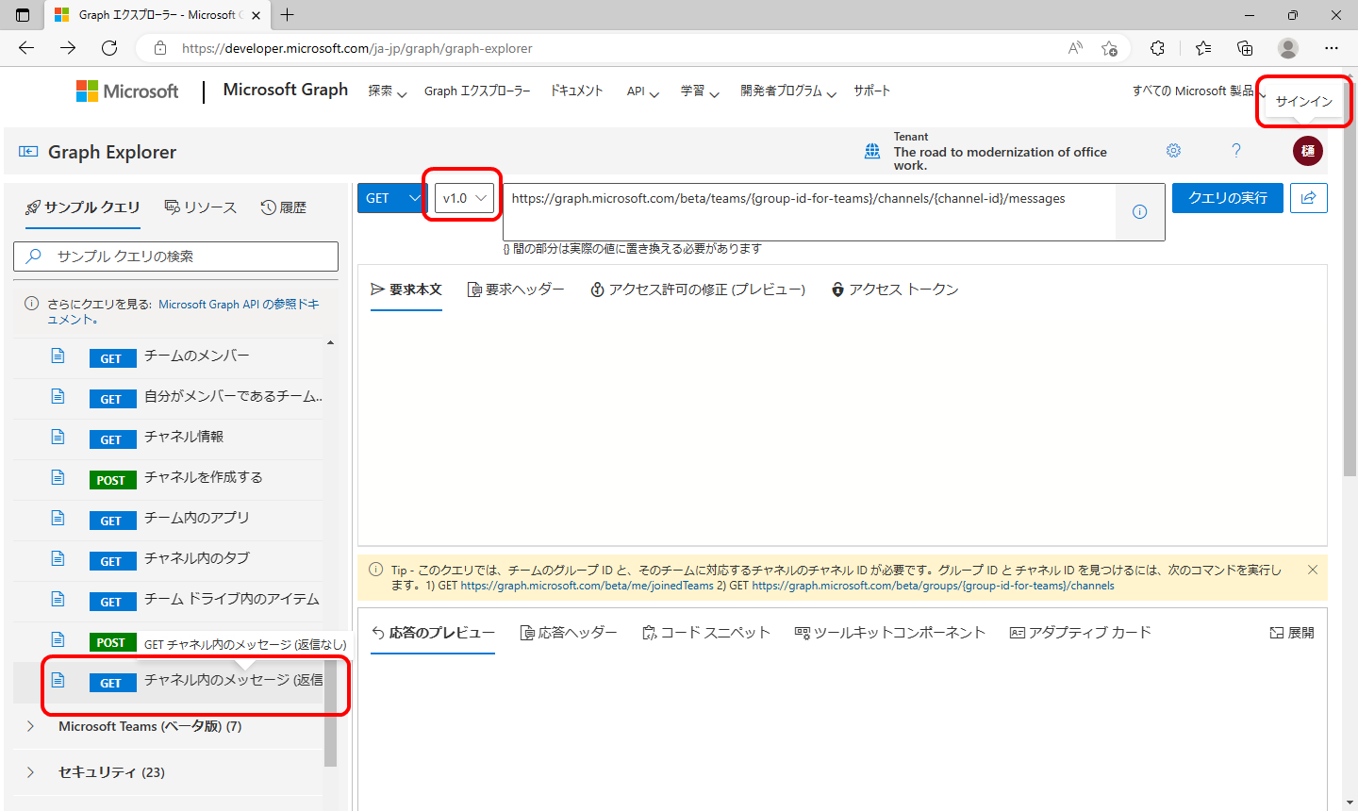Open the ツールキットコンポーネント tab
Image resolution: width=1358 pixels, height=811 pixels.
(x=890, y=633)
